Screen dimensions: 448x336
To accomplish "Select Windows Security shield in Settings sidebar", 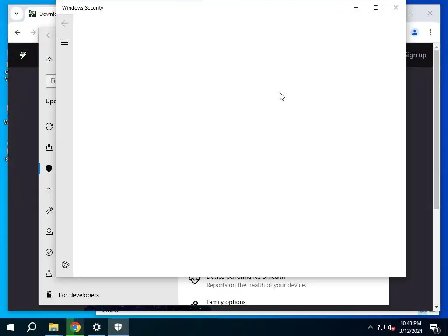I will [x=49, y=168].
